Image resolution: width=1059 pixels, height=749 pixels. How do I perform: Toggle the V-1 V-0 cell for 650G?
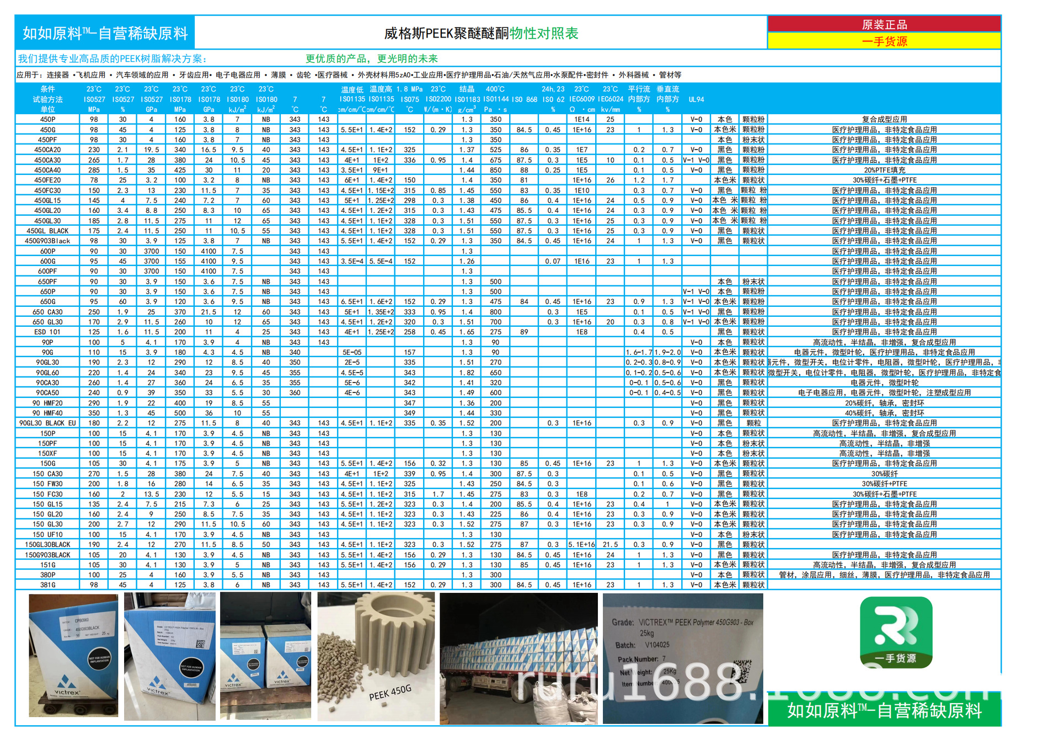[x=695, y=302]
